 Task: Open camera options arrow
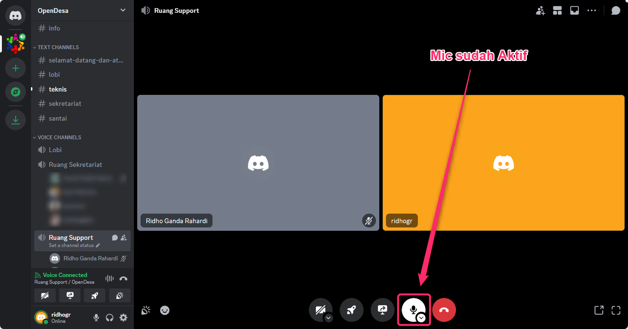328,318
